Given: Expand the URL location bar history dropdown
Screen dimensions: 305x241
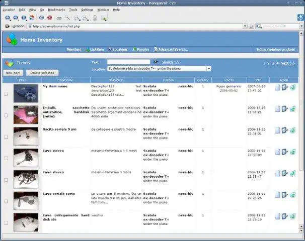Looking at the screenshot, I should 245,26.
